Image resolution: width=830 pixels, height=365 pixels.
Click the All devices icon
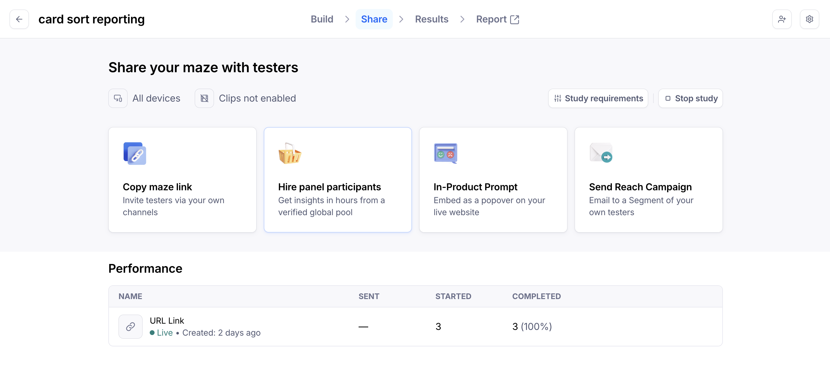[x=118, y=98]
